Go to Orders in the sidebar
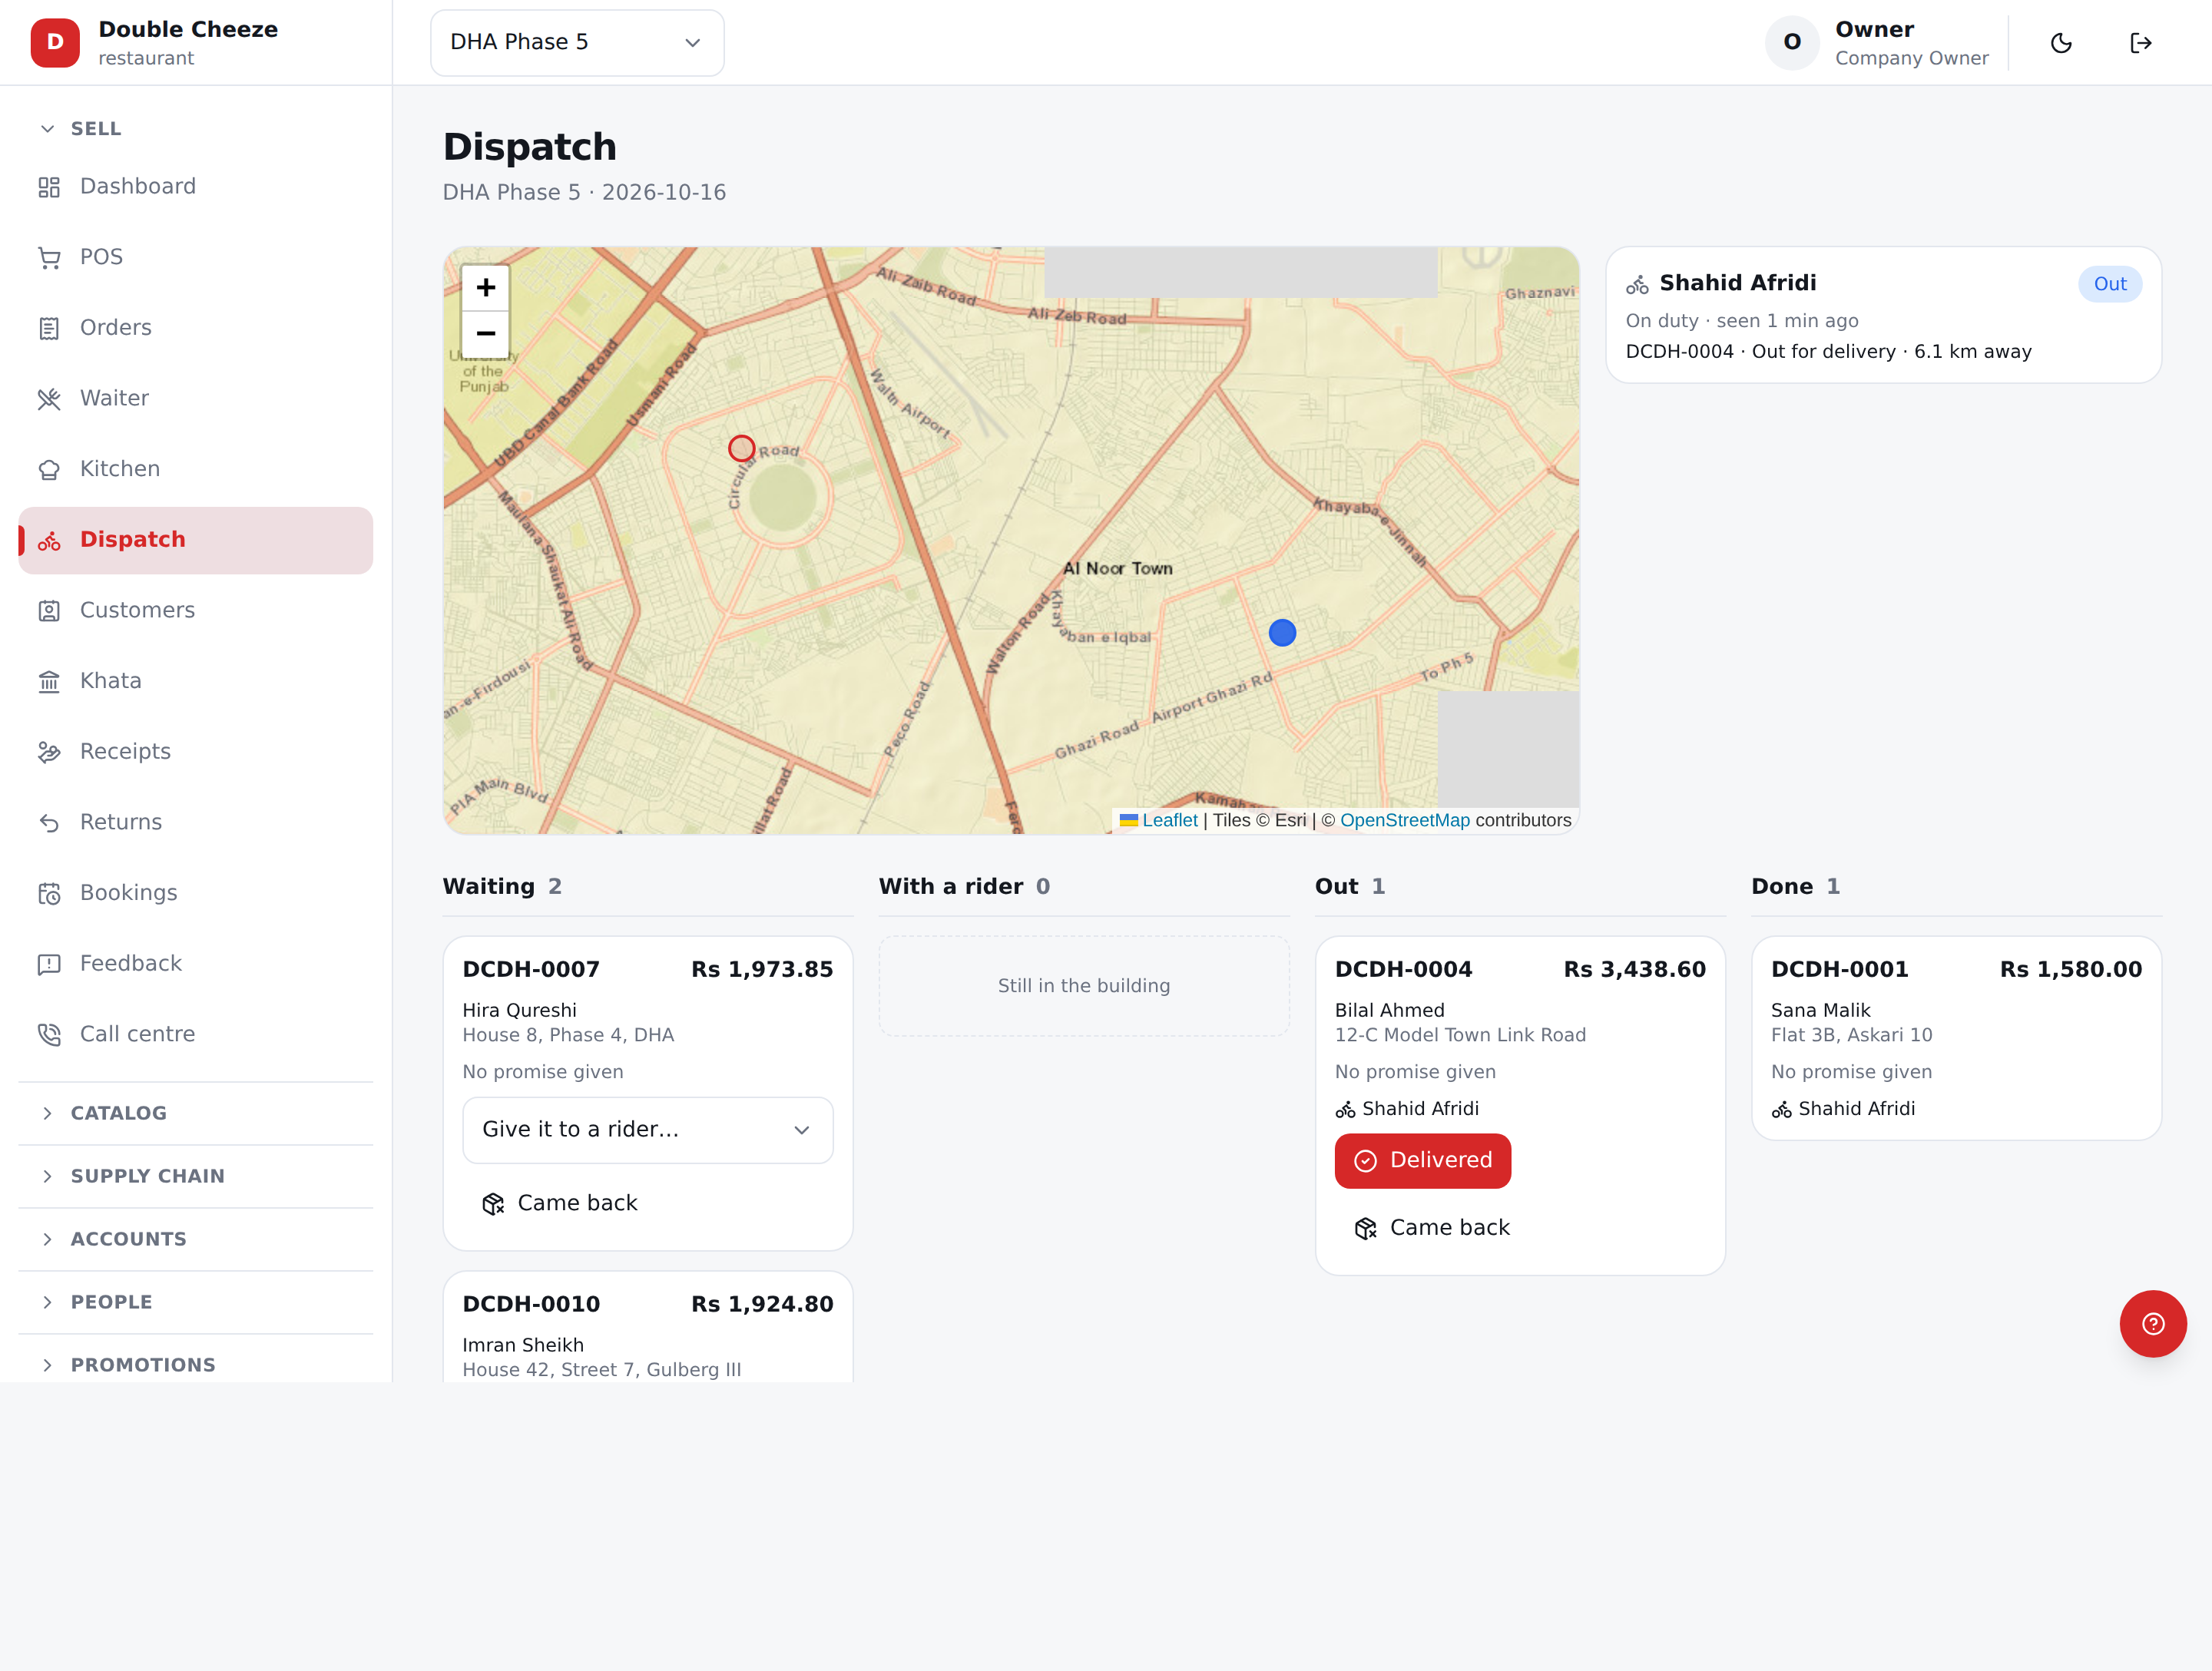Image resolution: width=2212 pixels, height=1671 pixels. click(195, 327)
